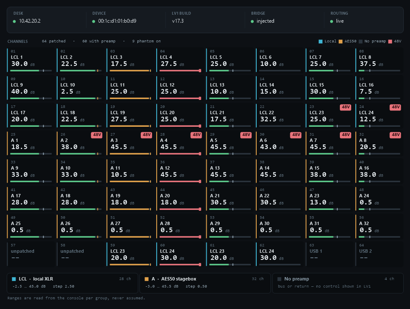410x309 pixels.
Task: Toggle the 48V badge on LCL 24 channel 24
Action: [x=395, y=107]
